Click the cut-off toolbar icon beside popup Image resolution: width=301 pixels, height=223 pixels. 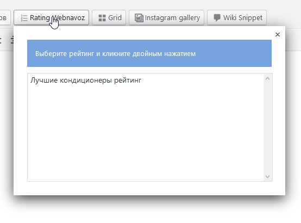[12, 40]
